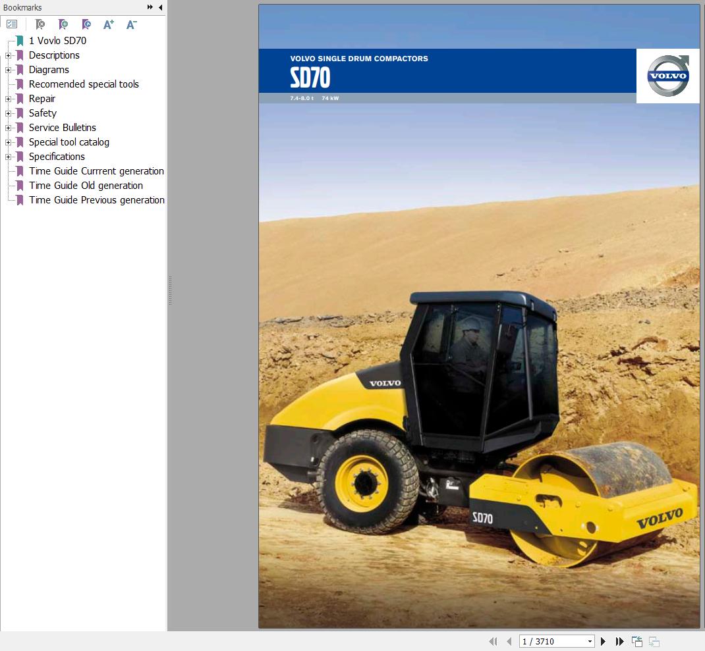This screenshot has width=705, height=651.
Task: Expand the Repair bookmark node
Action: pos(8,99)
